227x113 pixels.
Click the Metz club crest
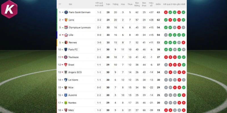[x=66, y=110]
